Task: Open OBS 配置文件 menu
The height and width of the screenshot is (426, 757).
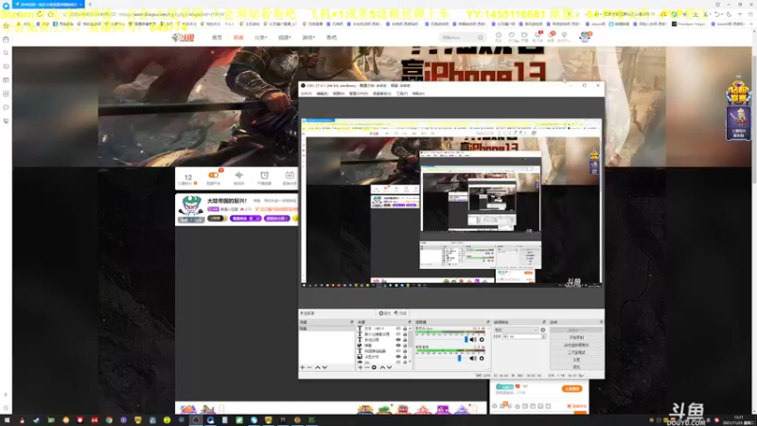Action: click(x=359, y=93)
